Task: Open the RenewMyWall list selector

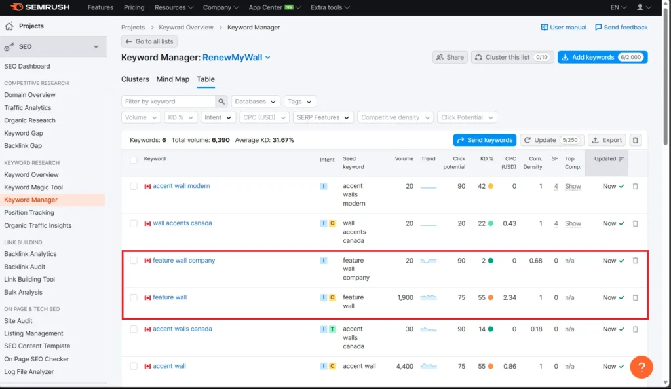Action: click(236, 57)
